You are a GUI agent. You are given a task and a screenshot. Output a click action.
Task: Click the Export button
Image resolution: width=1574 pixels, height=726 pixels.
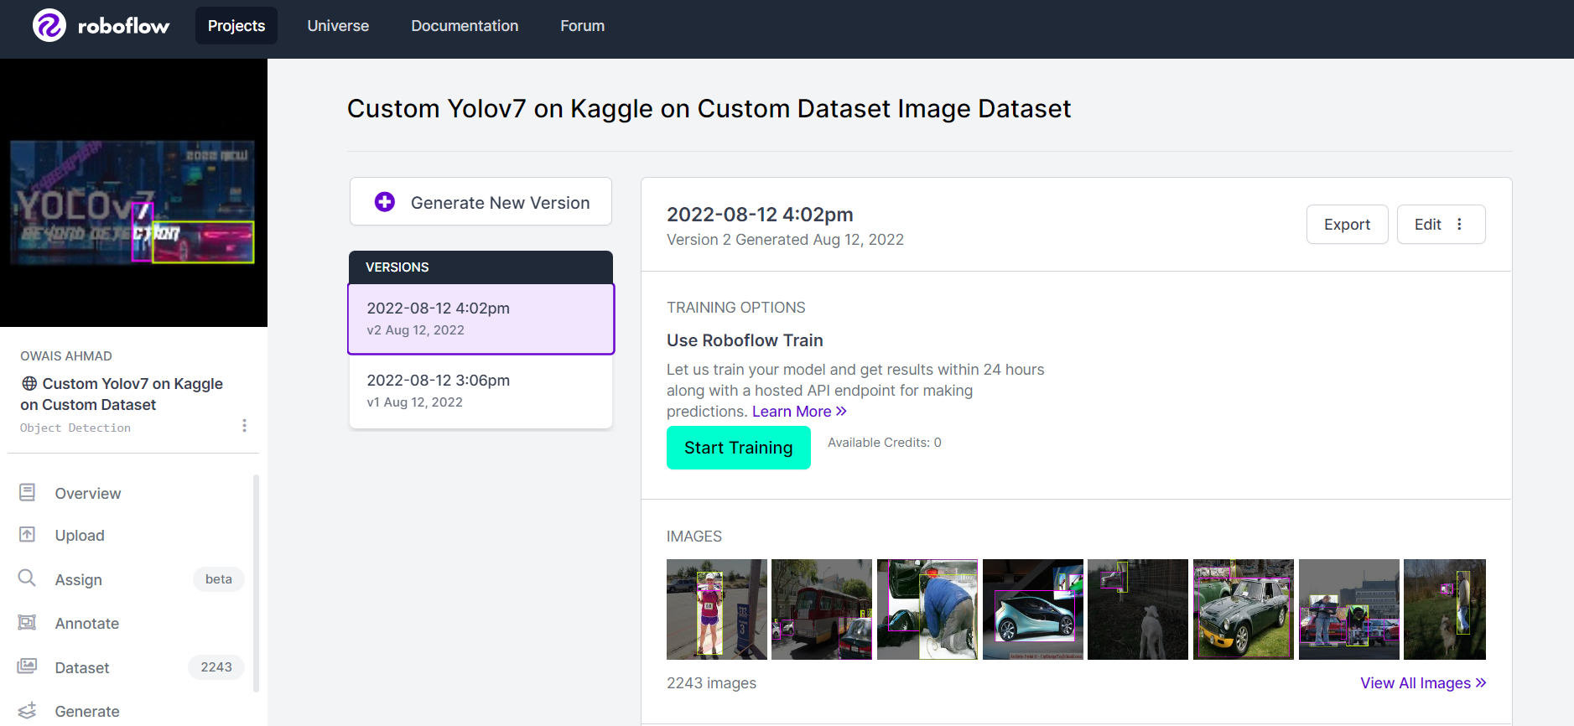1347,224
